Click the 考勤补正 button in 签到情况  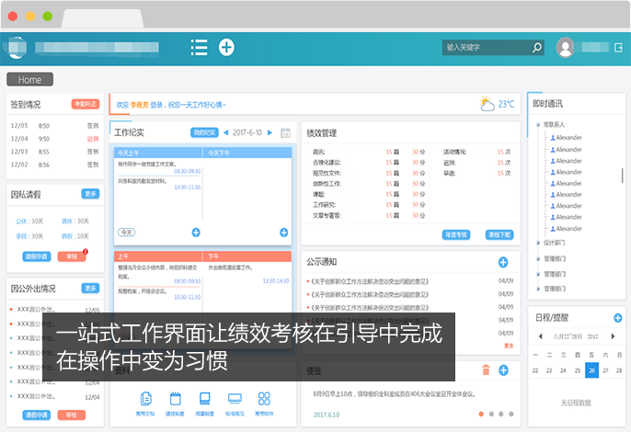pyautogui.click(x=85, y=105)
